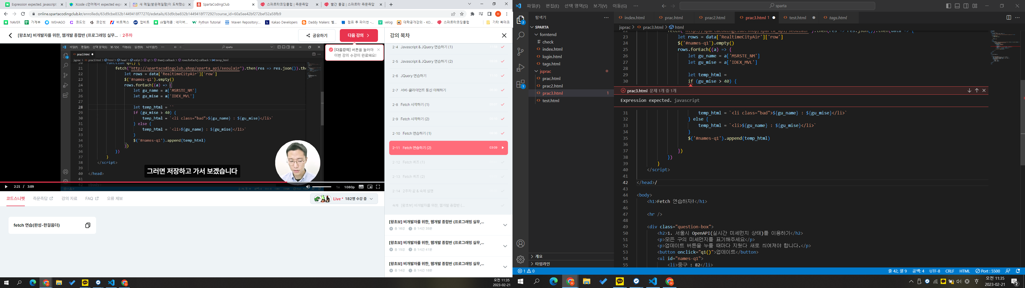Go to previous problem in peek error widget
Screen dimensions: 1025x288
coord(976,91)
